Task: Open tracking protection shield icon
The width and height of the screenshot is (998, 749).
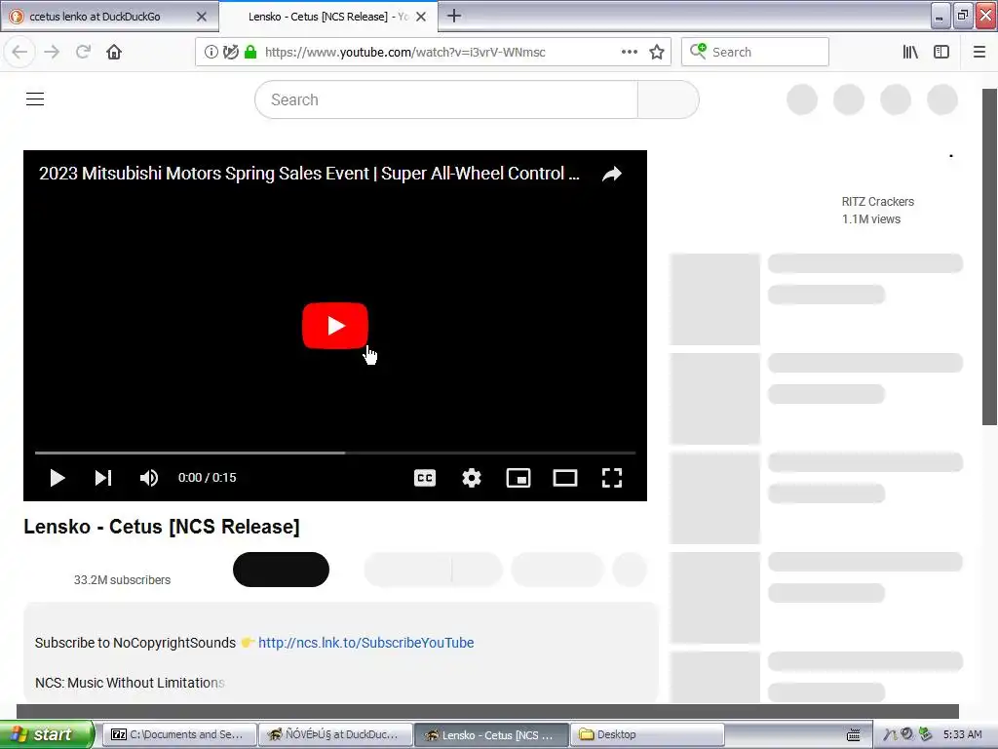Action: (x=231, y=53)
